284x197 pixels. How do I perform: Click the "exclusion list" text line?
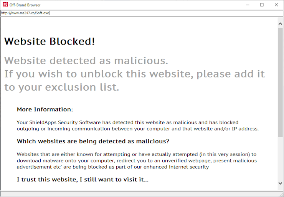(x=62, y=87)
